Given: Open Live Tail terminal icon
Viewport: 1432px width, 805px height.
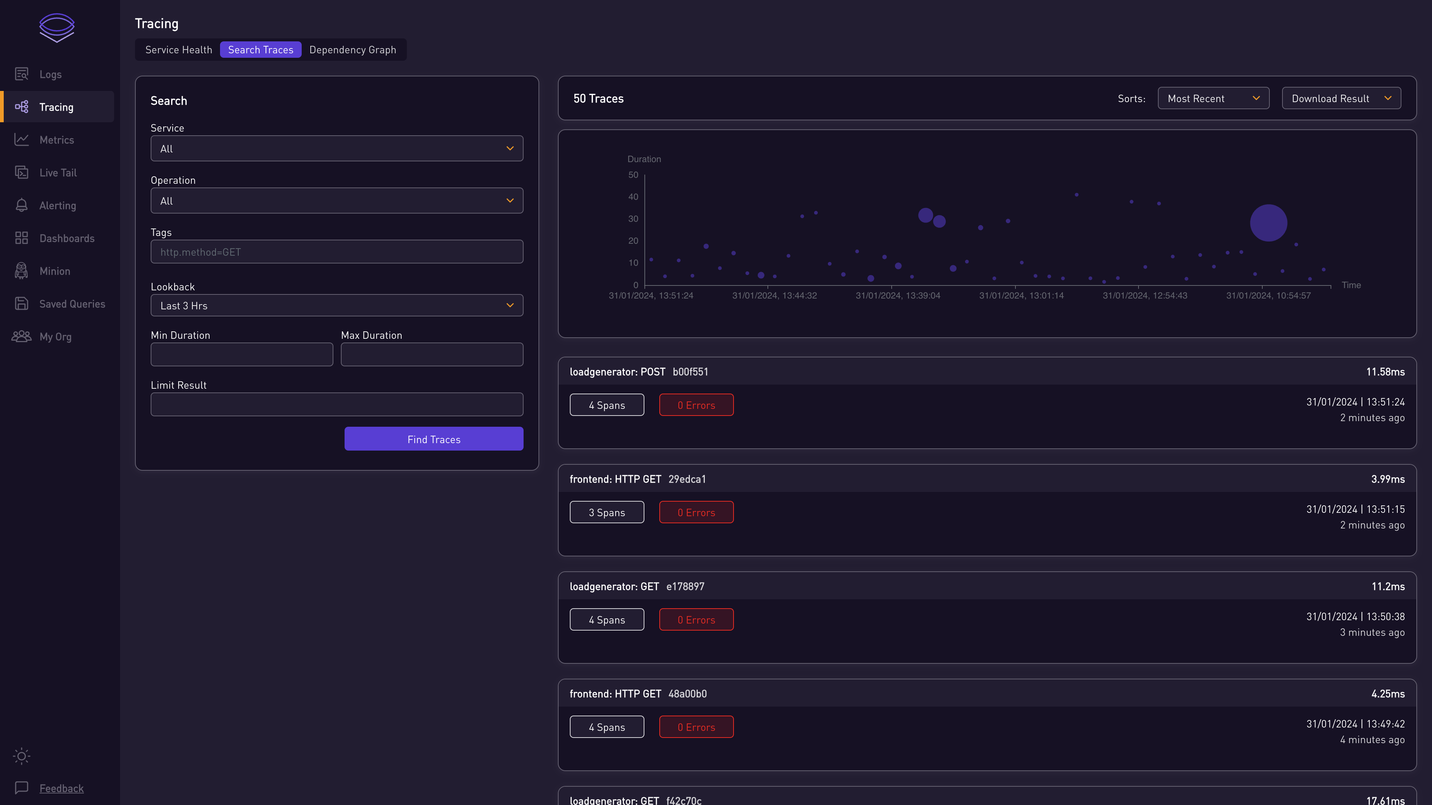Looking at the screenshot, I should pyautogui.click(x=22, y=172).
